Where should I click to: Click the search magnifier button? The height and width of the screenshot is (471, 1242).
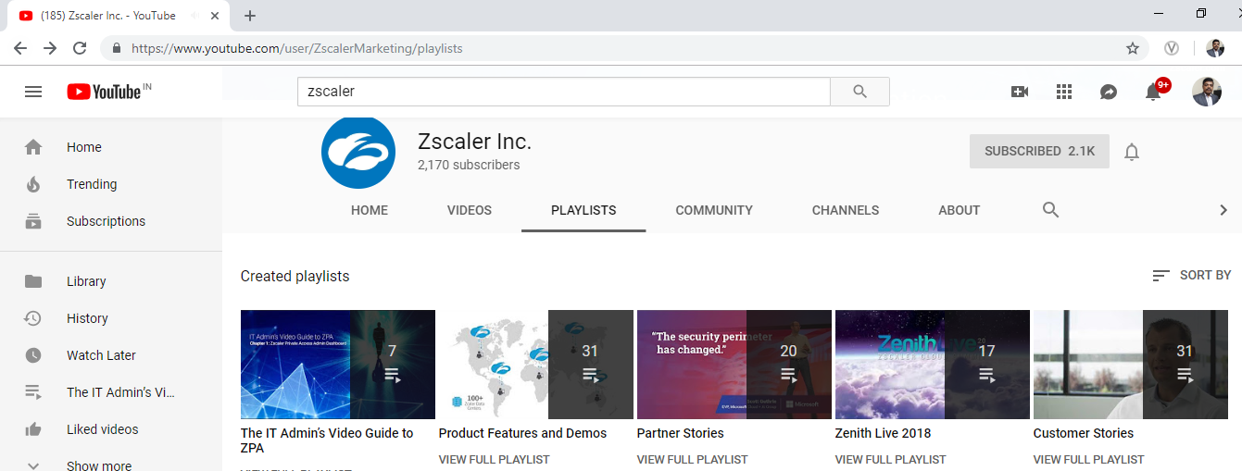[x=859, y=92]
